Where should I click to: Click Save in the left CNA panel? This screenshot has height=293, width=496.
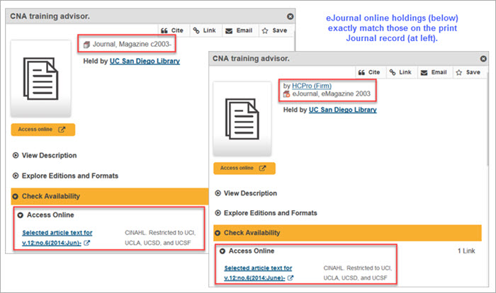[x=275, y=30]
